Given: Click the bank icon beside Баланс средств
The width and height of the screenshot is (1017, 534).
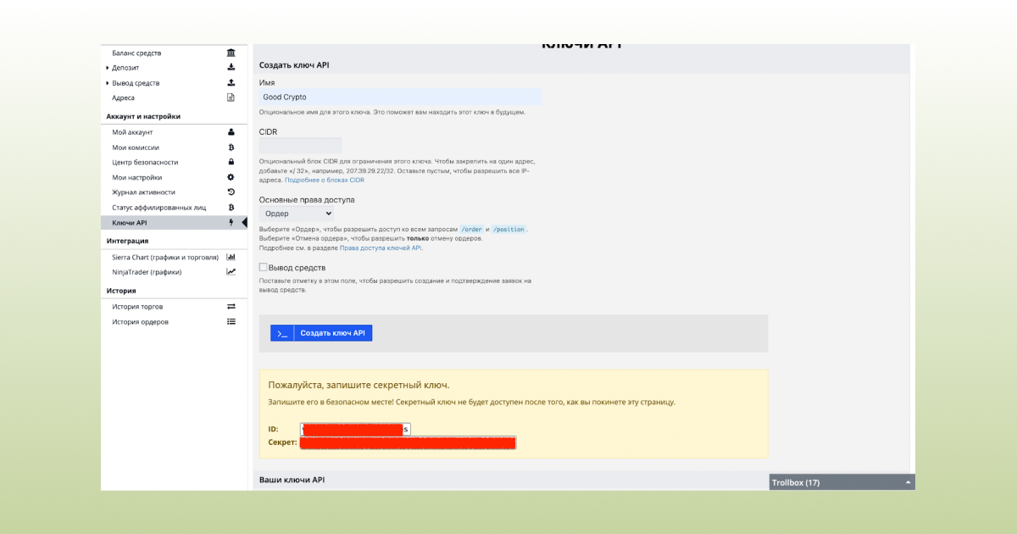Looking at the screenshot, I should (x=231, y=53).
